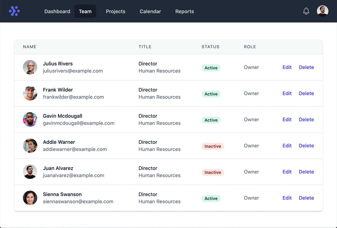Delete Sienna Swanson from the list
This screenshot has height=228, width=337.
click(x=306, y=198)
